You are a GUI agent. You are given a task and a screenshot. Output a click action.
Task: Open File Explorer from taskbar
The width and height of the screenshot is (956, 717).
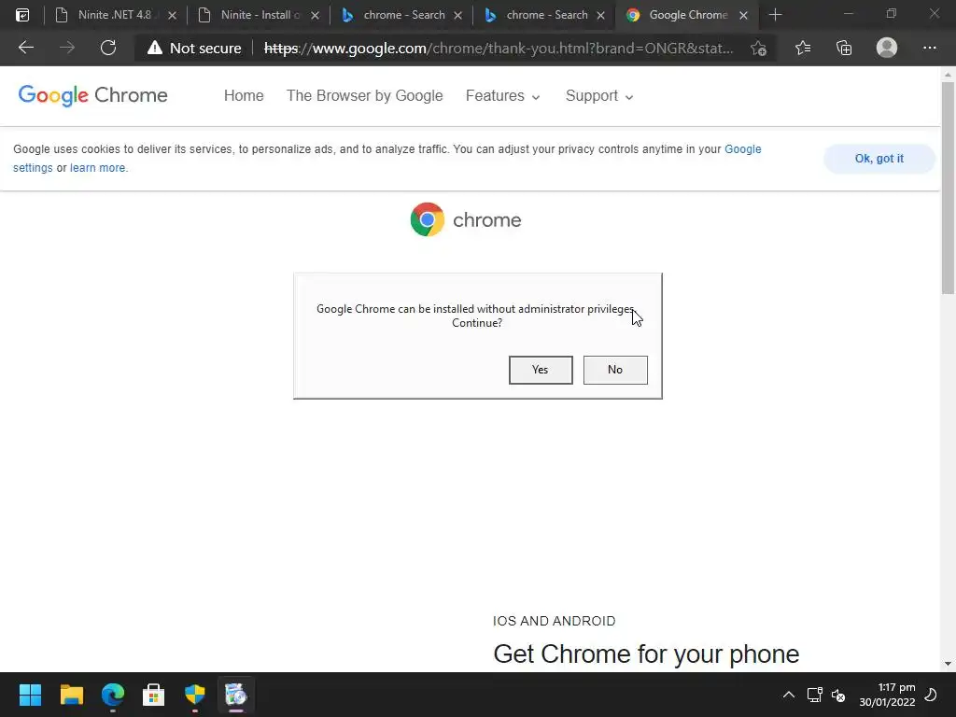(71, 695)
